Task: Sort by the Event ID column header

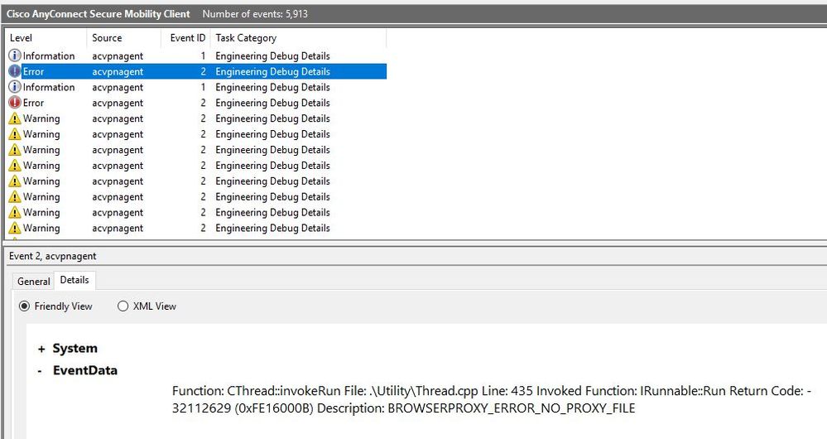Action: (x=185, y=38)
